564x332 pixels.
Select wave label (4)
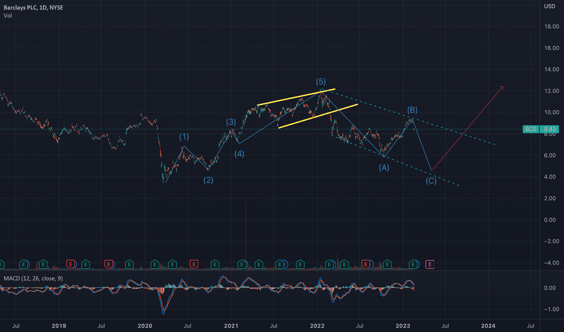click(x=239, y=154)
